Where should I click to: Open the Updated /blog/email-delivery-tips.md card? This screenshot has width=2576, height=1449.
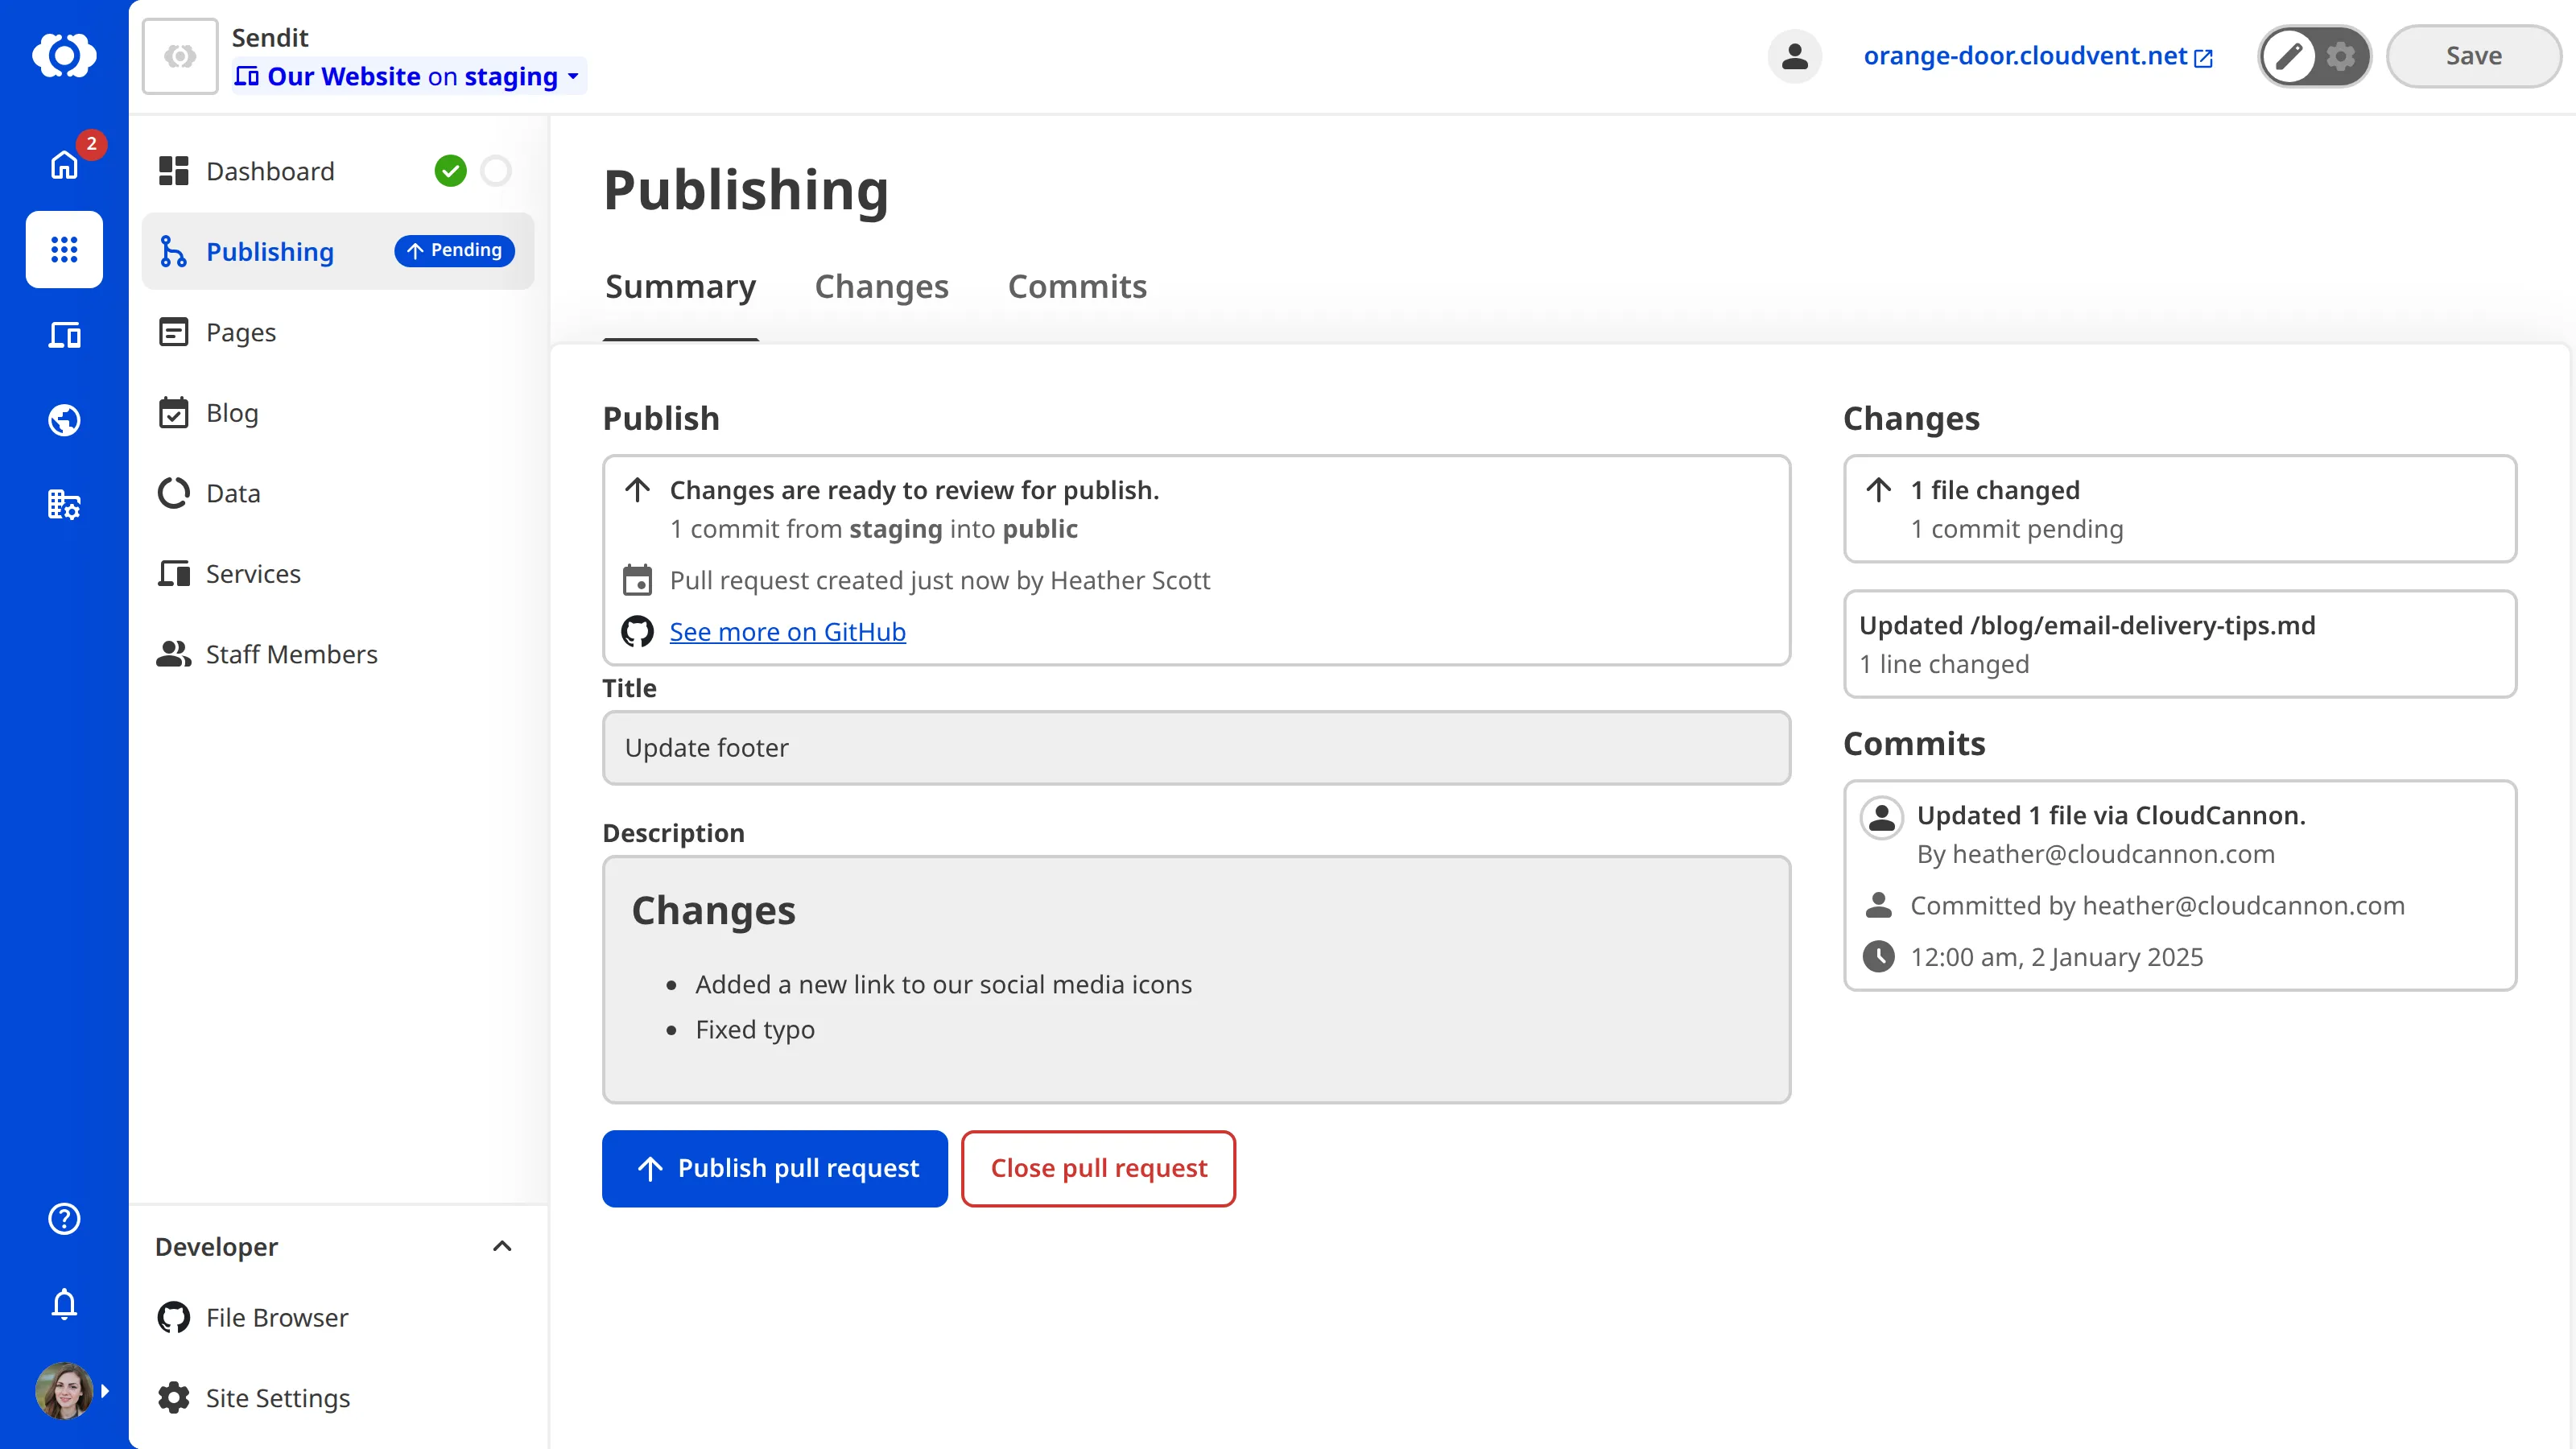[x=2180, y=644]
